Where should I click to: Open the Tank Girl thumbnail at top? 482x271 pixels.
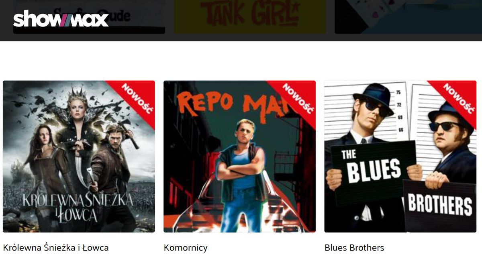pyautogui.click(x=250, y=16)
